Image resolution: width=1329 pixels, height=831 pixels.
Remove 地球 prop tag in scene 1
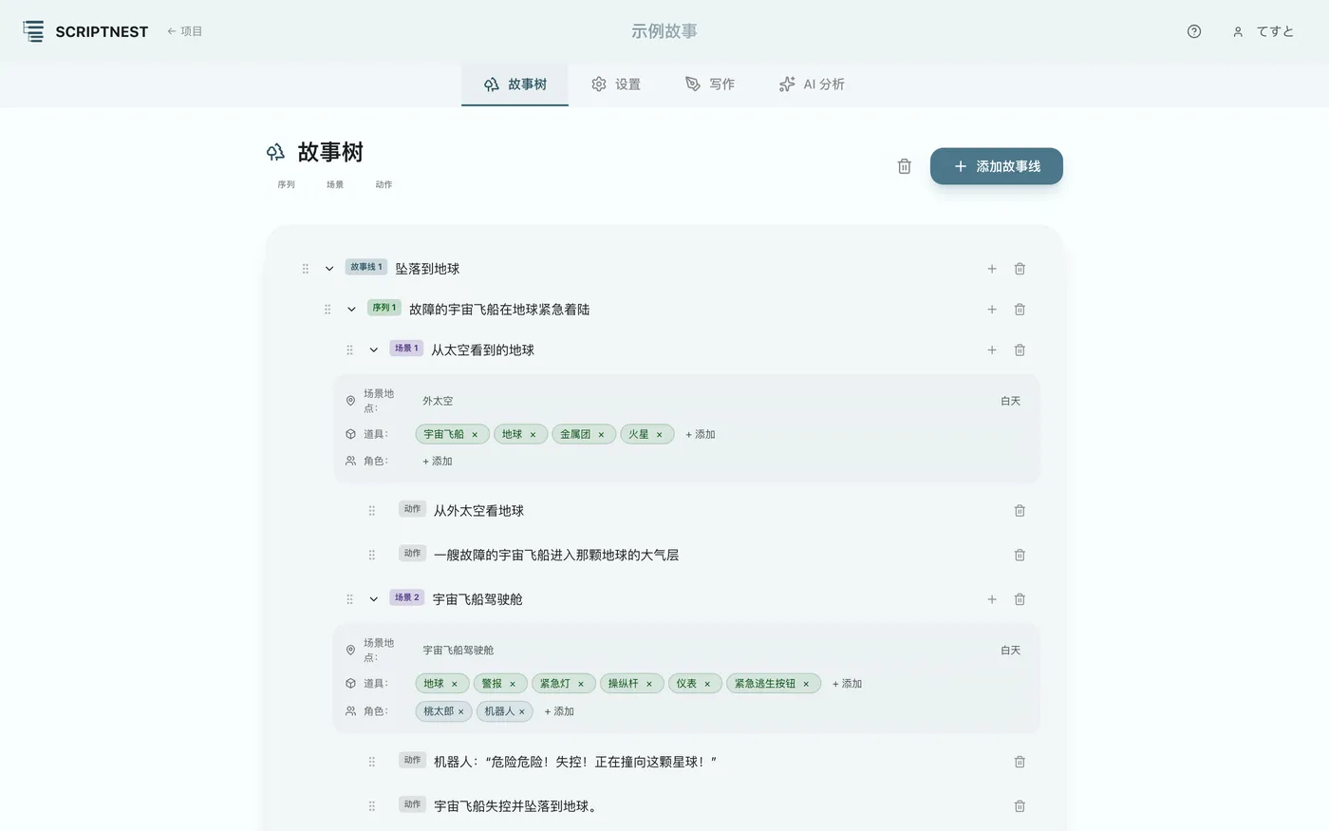533,435
